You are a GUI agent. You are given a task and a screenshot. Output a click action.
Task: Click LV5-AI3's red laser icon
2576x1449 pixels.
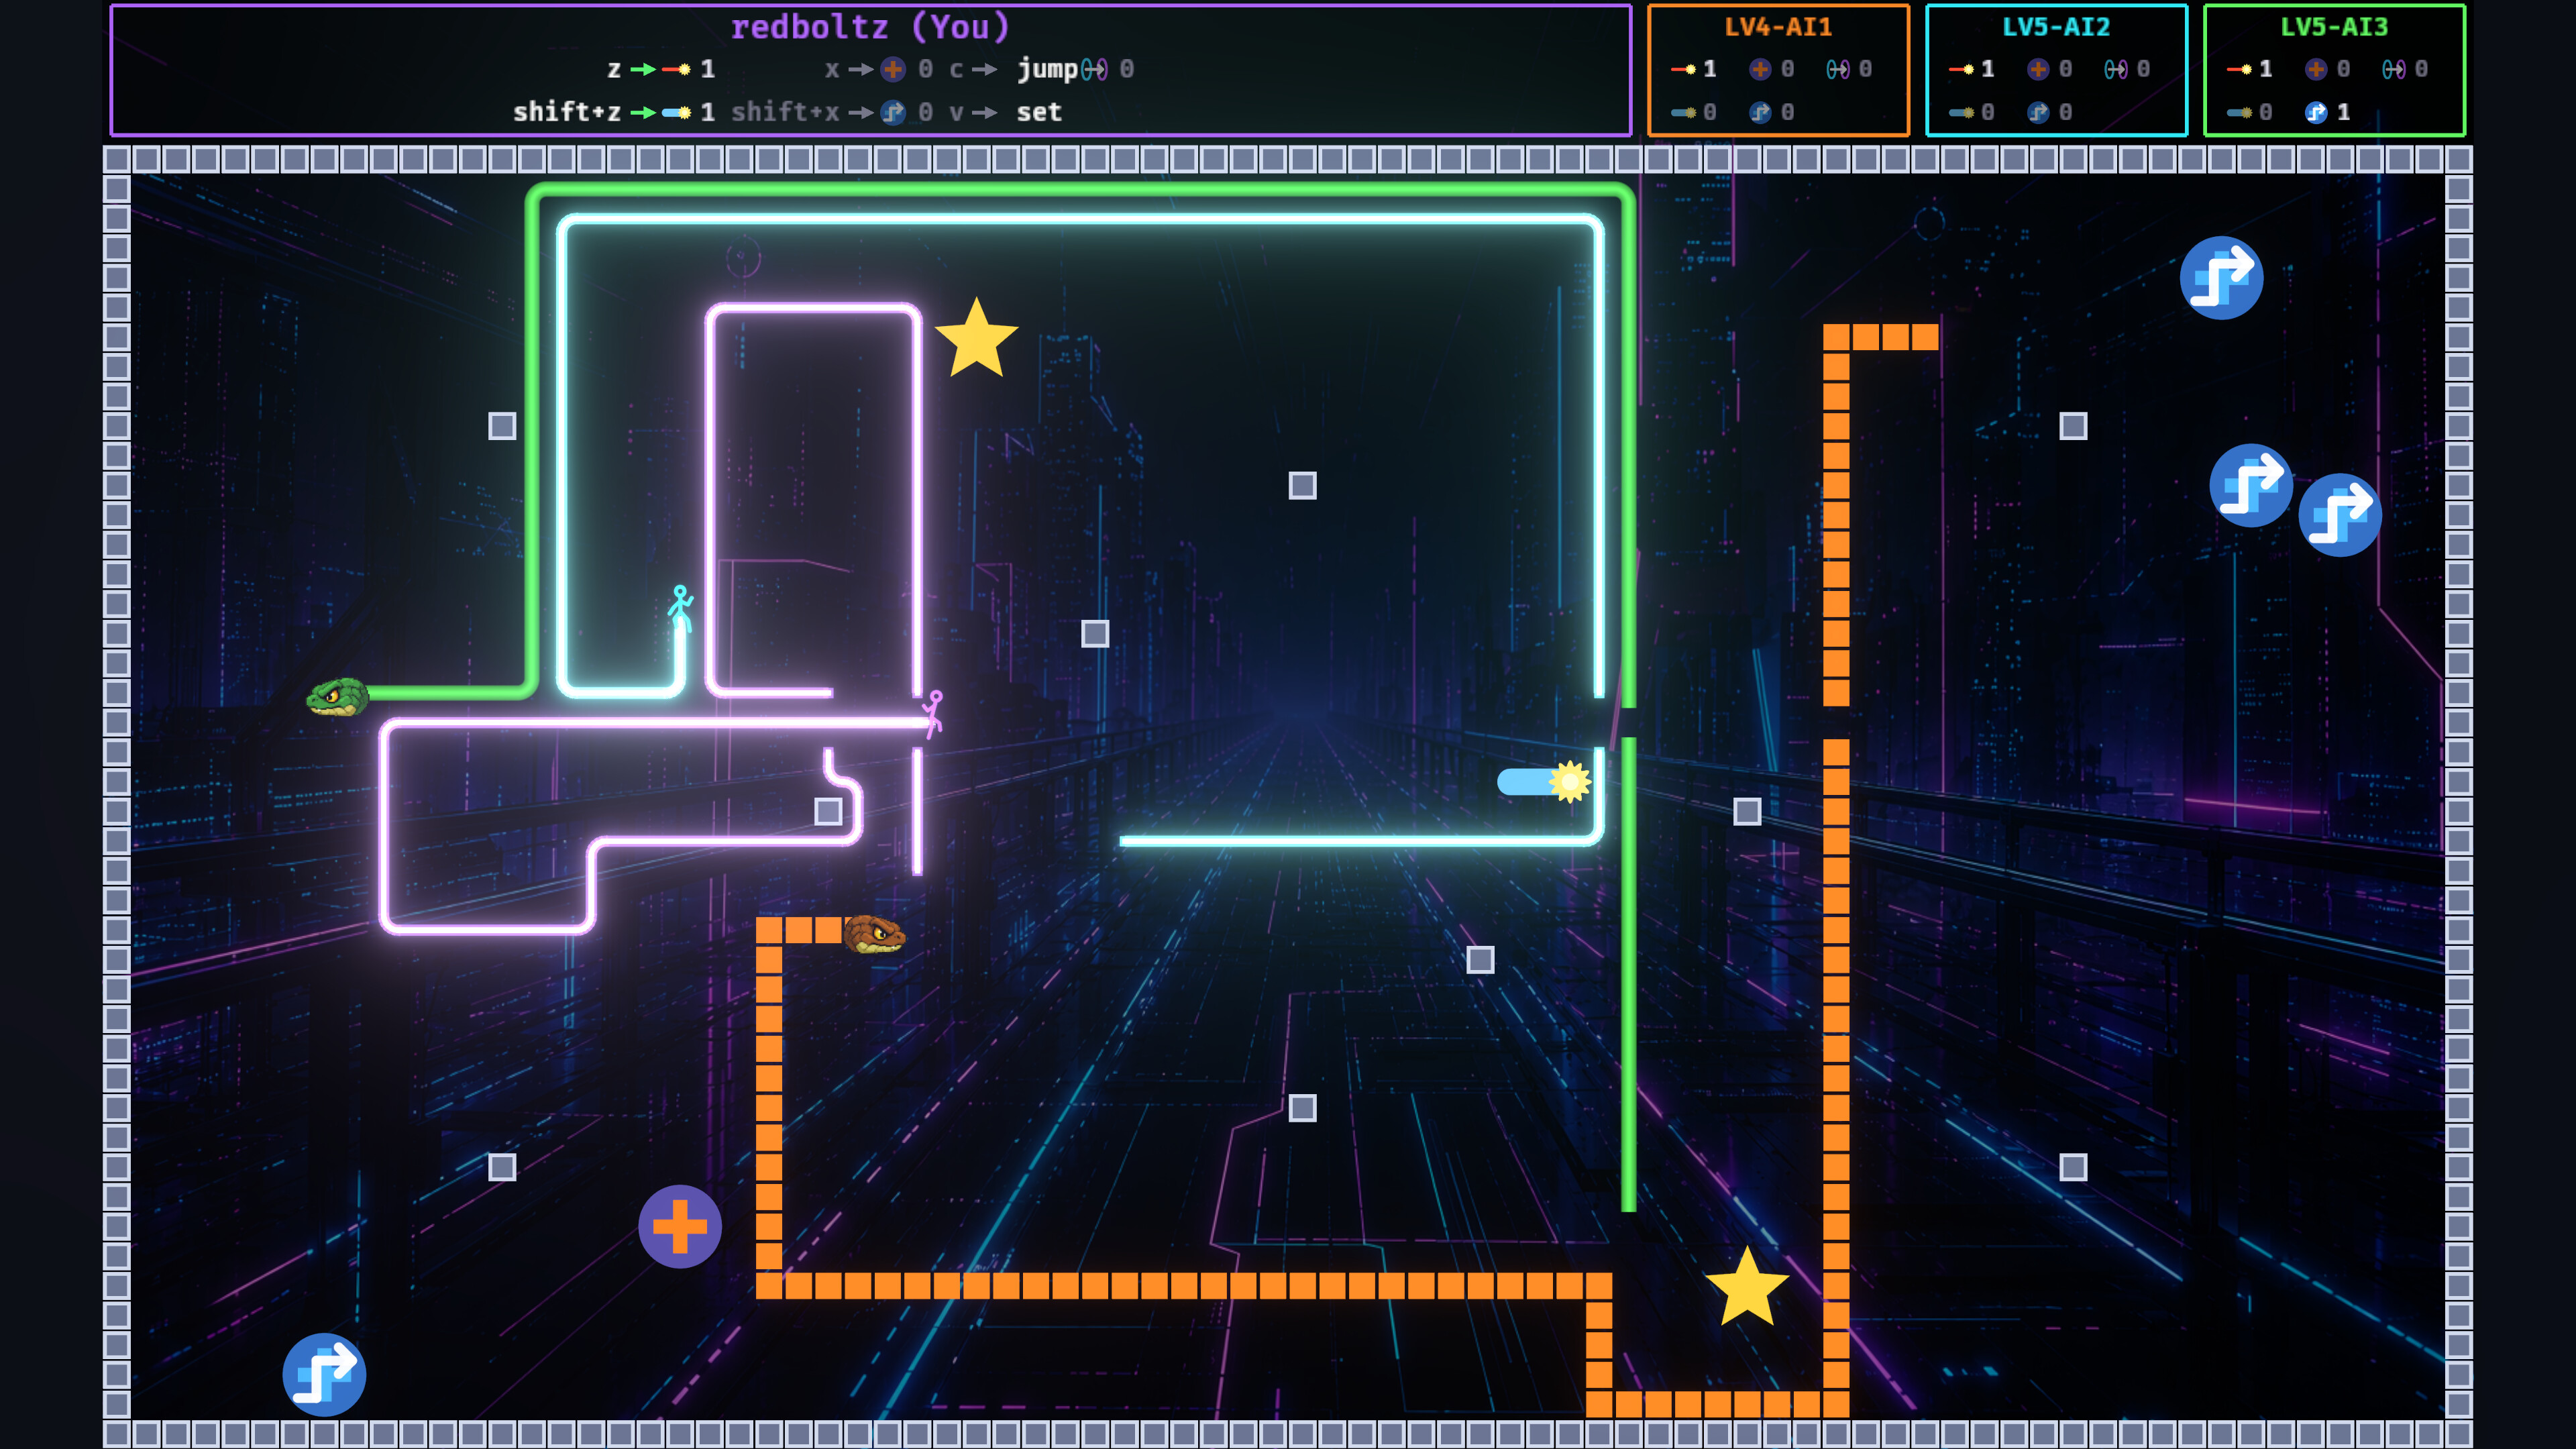click(2239, 69)
